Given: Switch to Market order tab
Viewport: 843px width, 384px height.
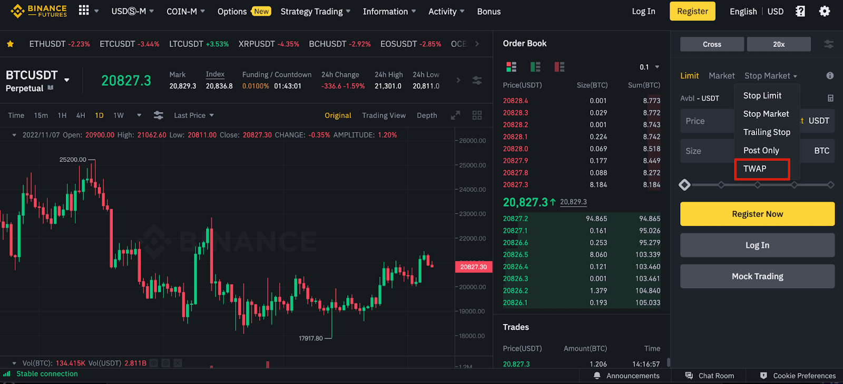Looking at the screenshot, I should pyautogui.click(x=721, y=76).
